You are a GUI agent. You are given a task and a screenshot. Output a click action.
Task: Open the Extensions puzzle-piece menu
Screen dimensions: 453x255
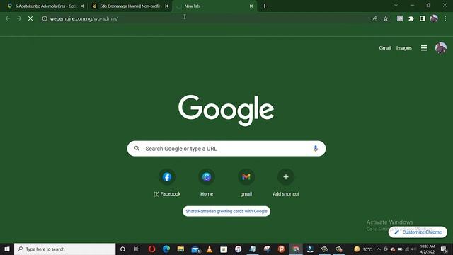point(411,18)
